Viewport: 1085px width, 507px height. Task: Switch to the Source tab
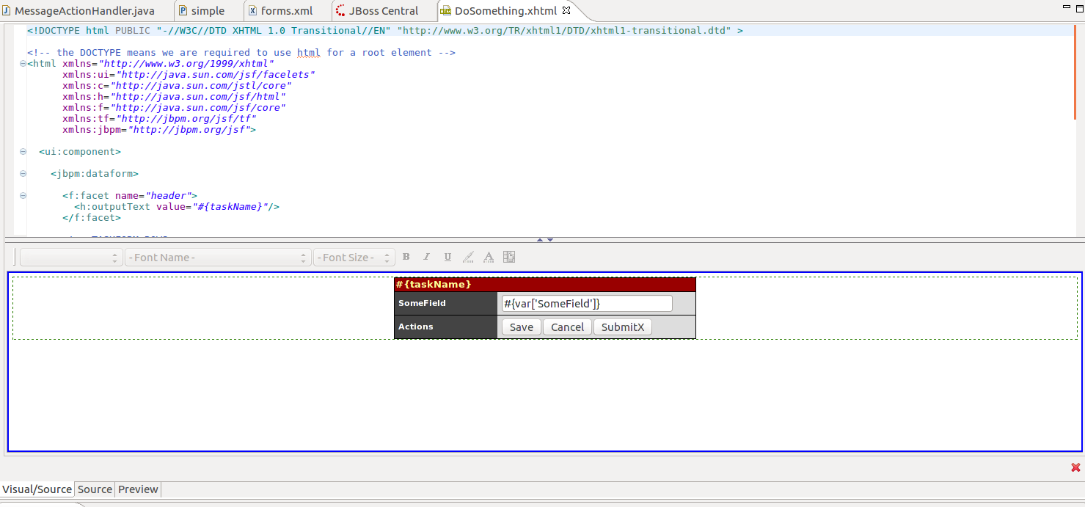[x=95, y=489]
